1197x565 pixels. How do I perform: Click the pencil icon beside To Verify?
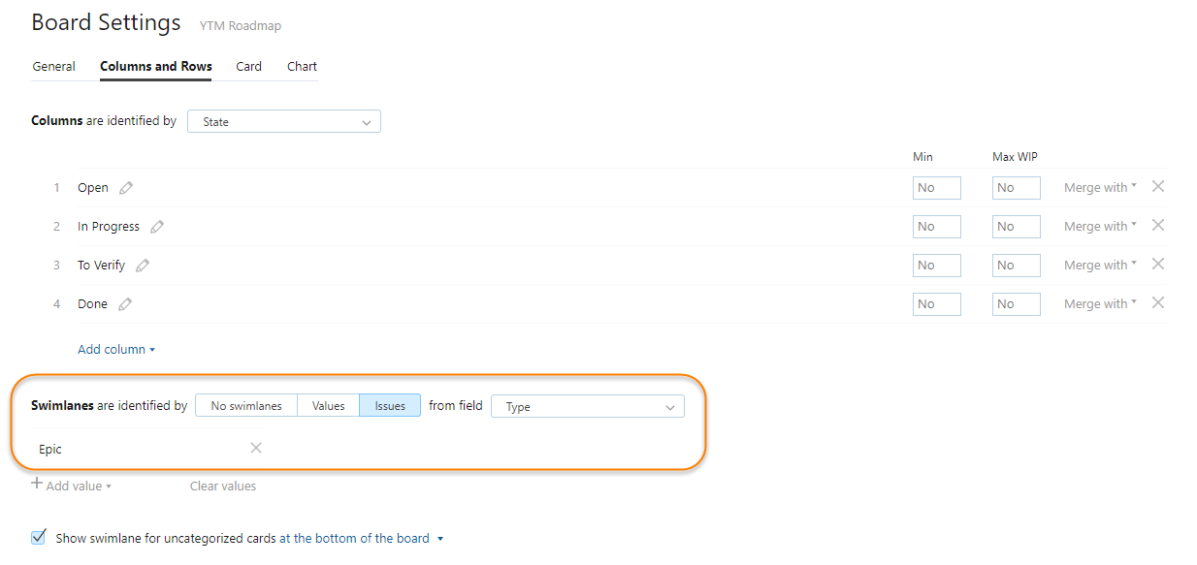143,266
